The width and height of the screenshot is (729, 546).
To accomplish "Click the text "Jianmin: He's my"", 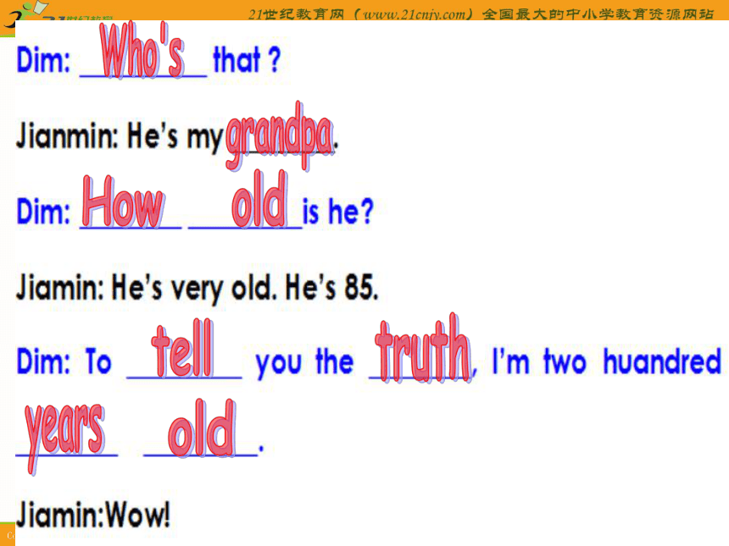I will [120, 136].
